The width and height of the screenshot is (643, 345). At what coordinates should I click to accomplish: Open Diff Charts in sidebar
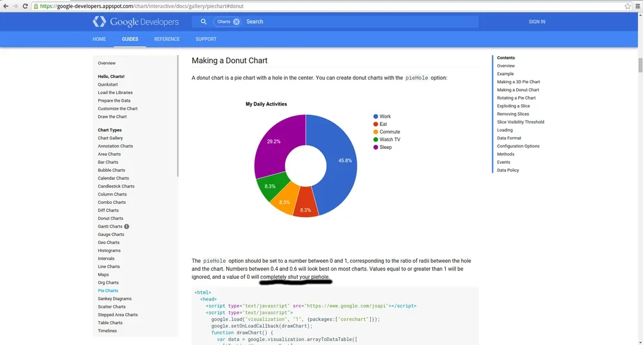point(108,210)
